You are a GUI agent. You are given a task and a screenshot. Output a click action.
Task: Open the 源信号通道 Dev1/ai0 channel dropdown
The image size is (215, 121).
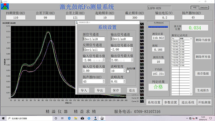point(84,39)
